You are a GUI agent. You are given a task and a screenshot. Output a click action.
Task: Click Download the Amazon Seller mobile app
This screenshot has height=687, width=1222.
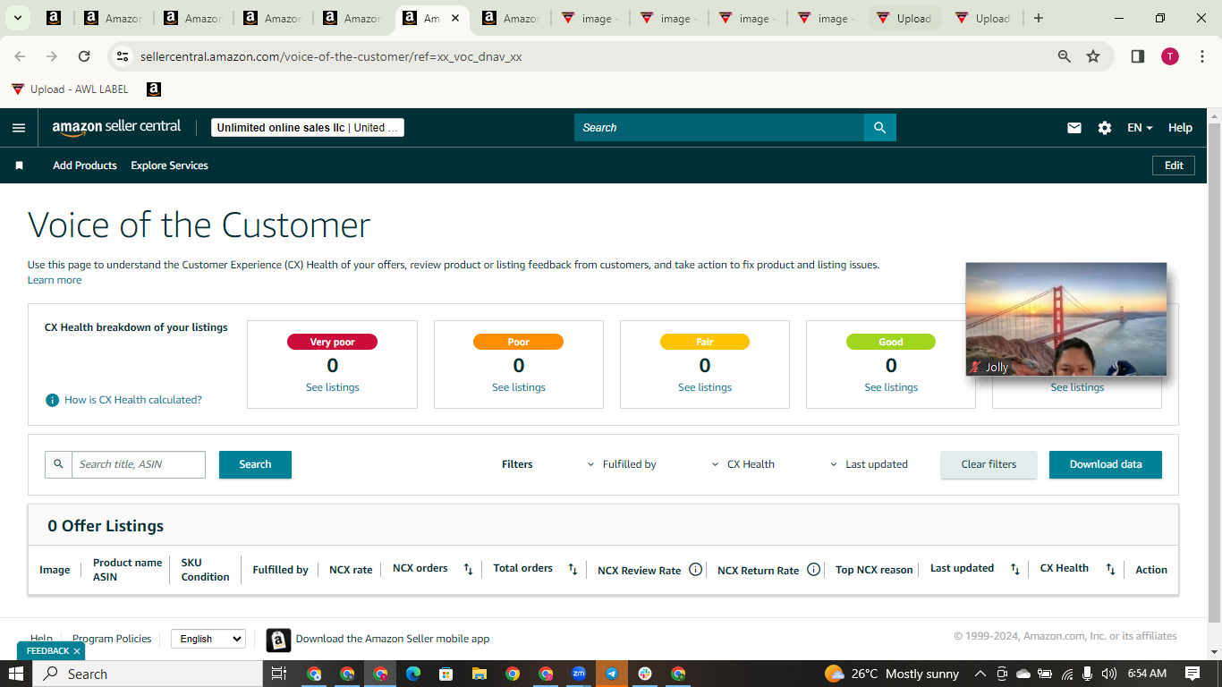point(393,639)
